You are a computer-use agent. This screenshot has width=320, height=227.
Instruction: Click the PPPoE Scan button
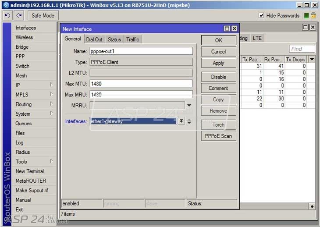click(219, 136)
